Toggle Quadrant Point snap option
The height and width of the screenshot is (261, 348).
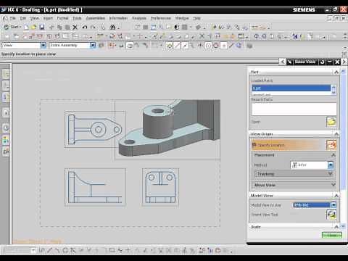click(216, 46)
